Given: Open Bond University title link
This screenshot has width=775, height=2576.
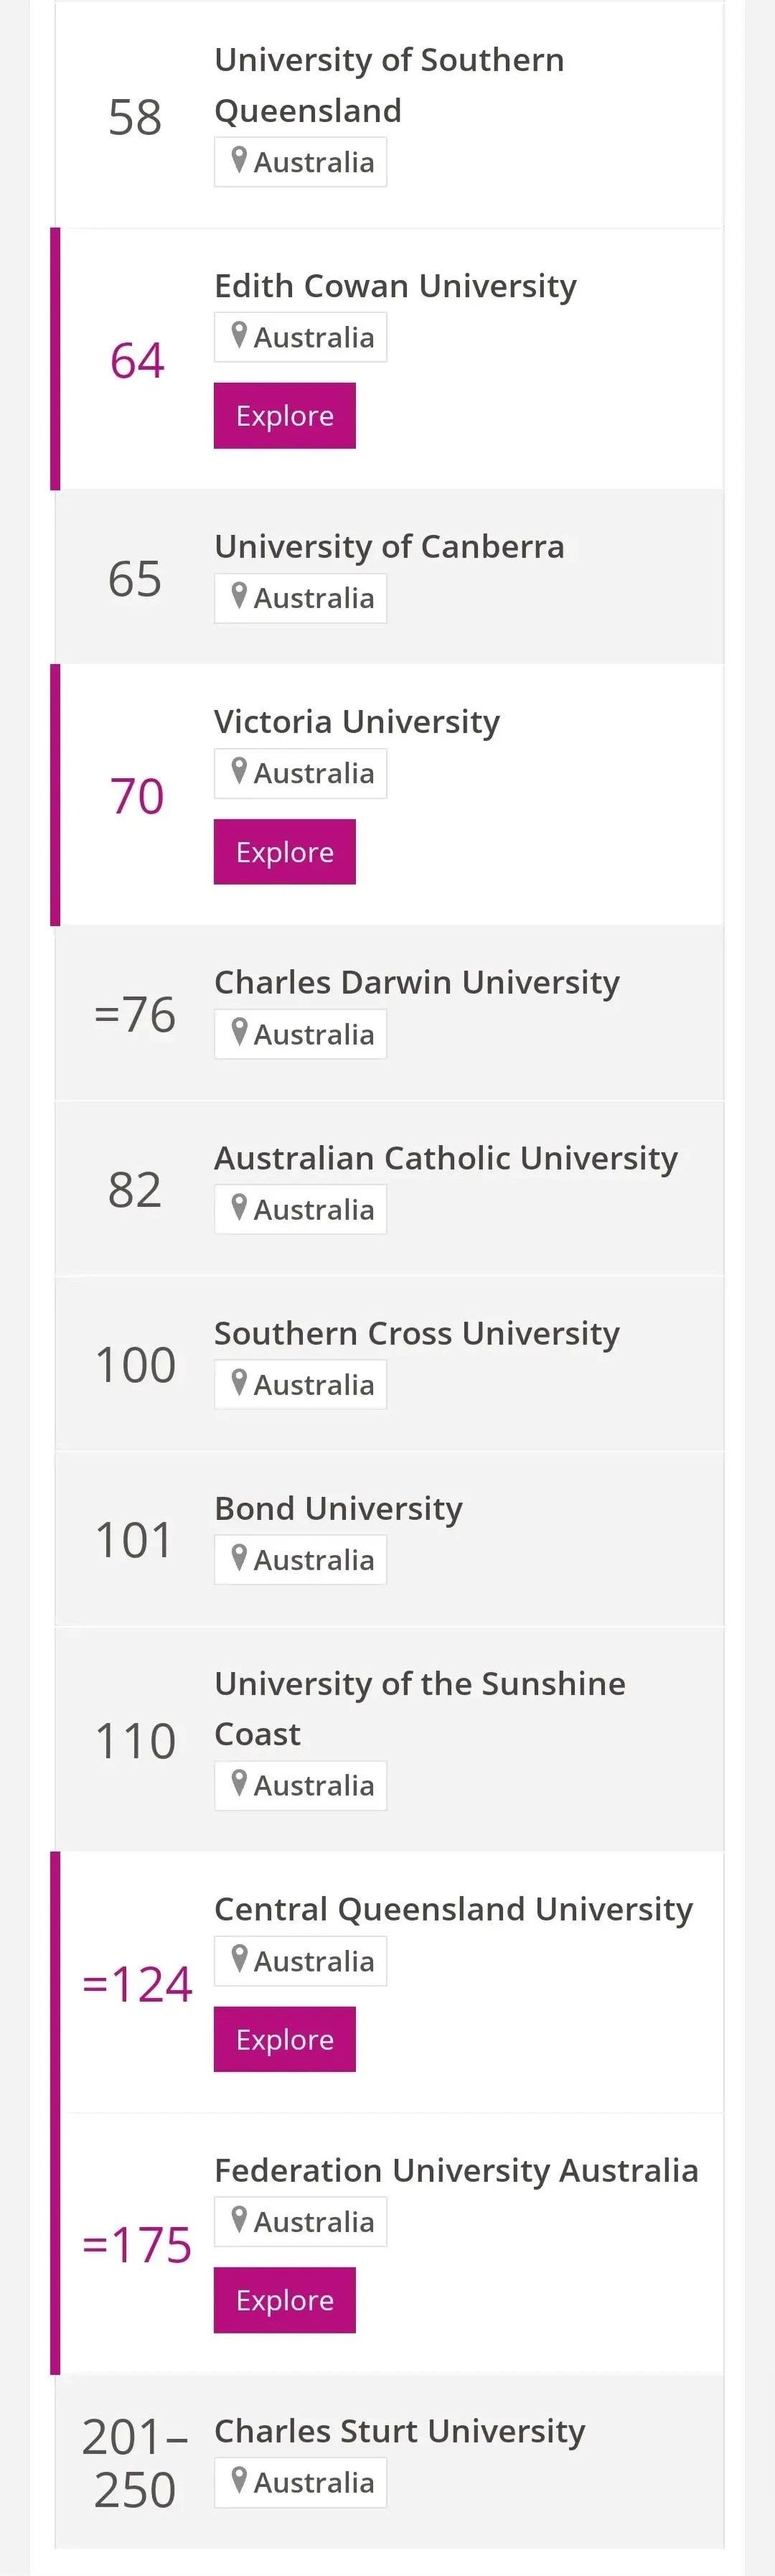Looking at the screenshot, I should 338,1508.
